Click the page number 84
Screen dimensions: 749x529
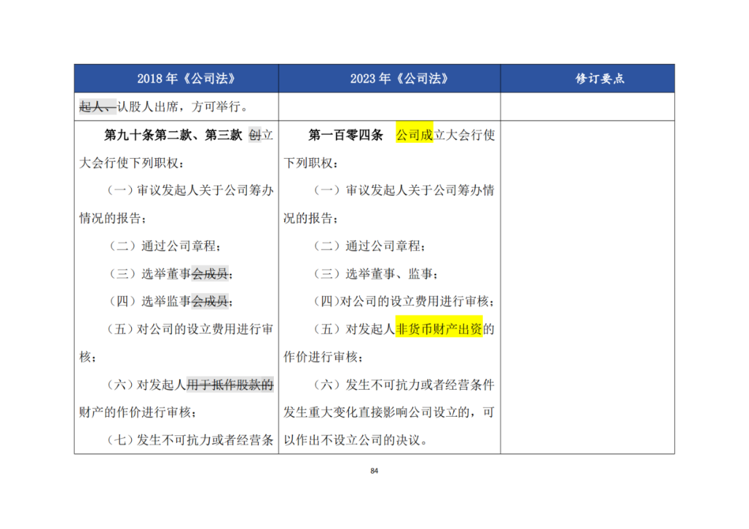click(x=374, y=471)
